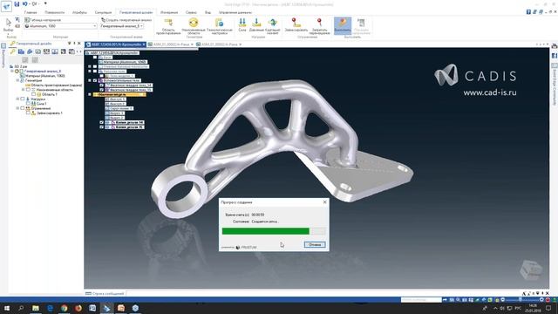Toggle checkbox for Область 1 in study tree
558x314 pixels.
[x=33, y=94]
